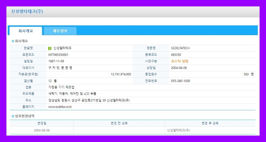The width and height of the screenshot is (266, 142).
Task: Click the 변경 전 상호 column header
Action: tap(119, 123)
